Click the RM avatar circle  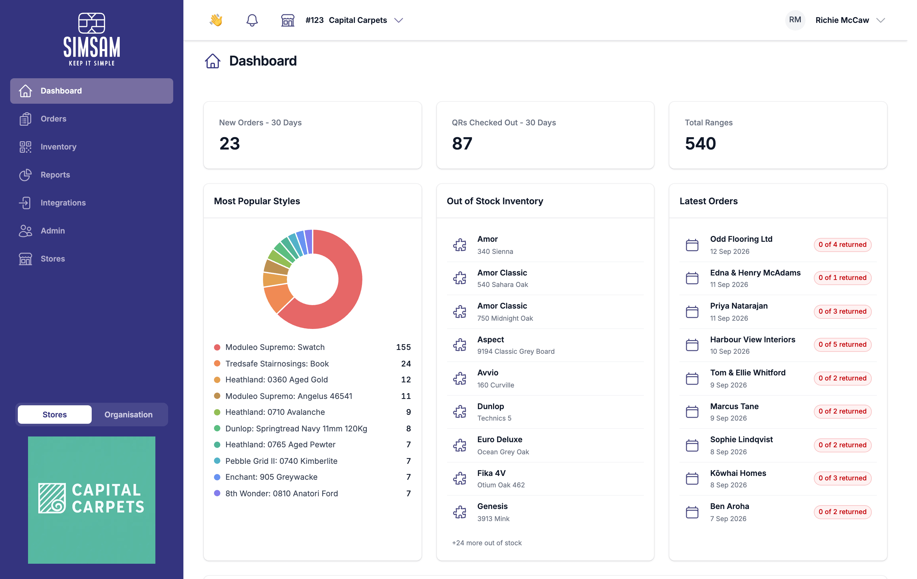pyautogui.click(x=795, y=20)
